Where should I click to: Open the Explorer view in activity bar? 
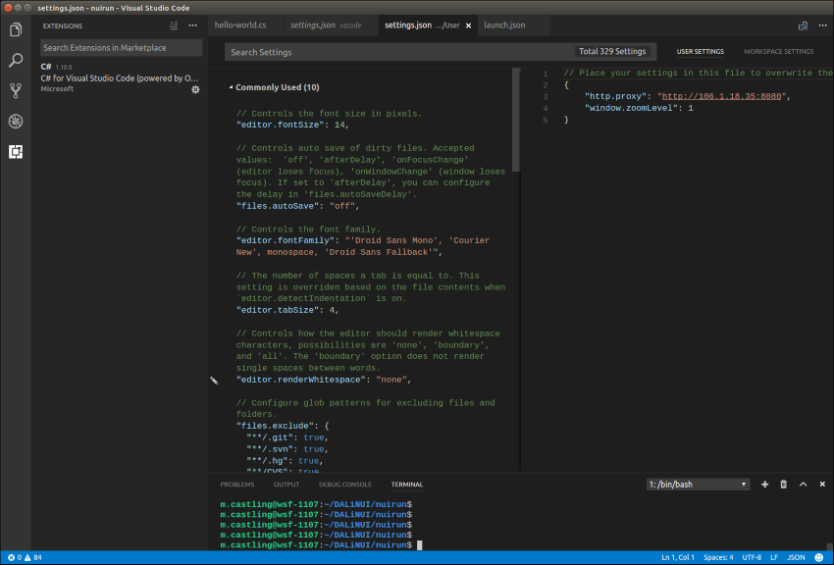point(16,29)
